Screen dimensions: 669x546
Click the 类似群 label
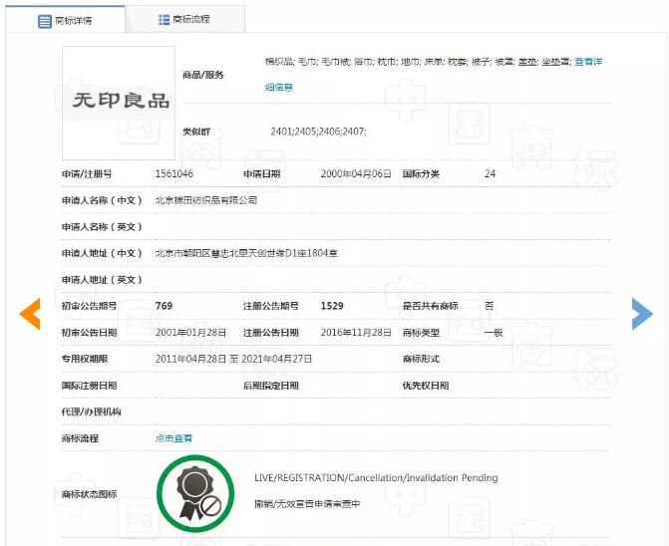pyautogui.click(x=196, y=132)
